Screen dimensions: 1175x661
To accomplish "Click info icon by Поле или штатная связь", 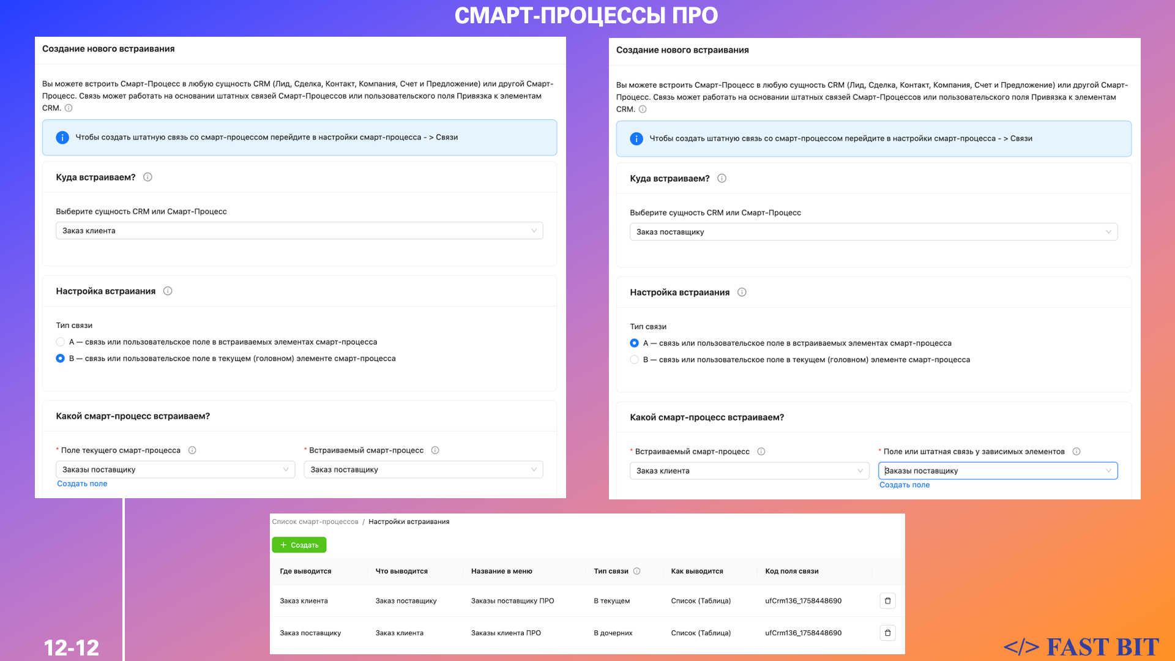I will coord(1076,452).
